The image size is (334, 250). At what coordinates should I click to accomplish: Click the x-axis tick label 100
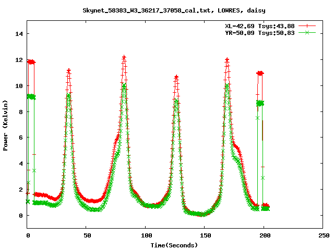pyautogui.click(x=147, y=235)
